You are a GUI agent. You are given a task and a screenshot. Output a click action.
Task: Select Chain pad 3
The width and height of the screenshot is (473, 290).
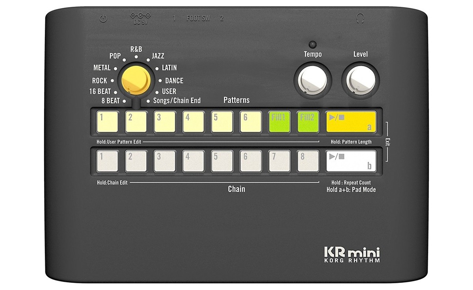click(165, 161)
